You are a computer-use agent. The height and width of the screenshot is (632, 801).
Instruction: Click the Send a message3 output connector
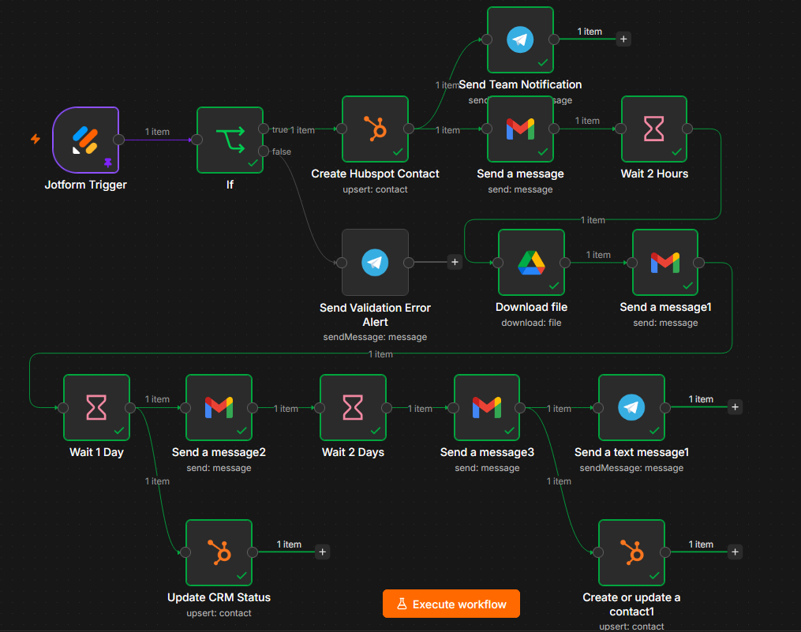(x=520, y=407)
